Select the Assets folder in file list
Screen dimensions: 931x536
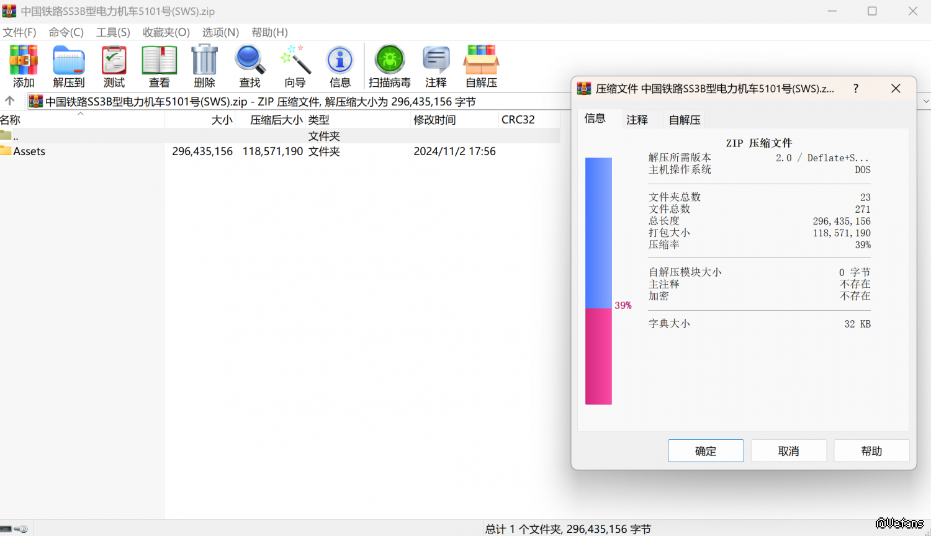click(29, 151)
